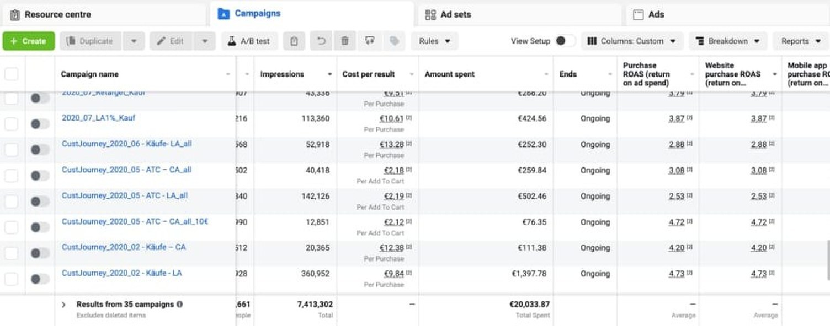This screenshot has height=326, width=830.
Task: Click the tag label icon
Action: click(x=394, y=41)
